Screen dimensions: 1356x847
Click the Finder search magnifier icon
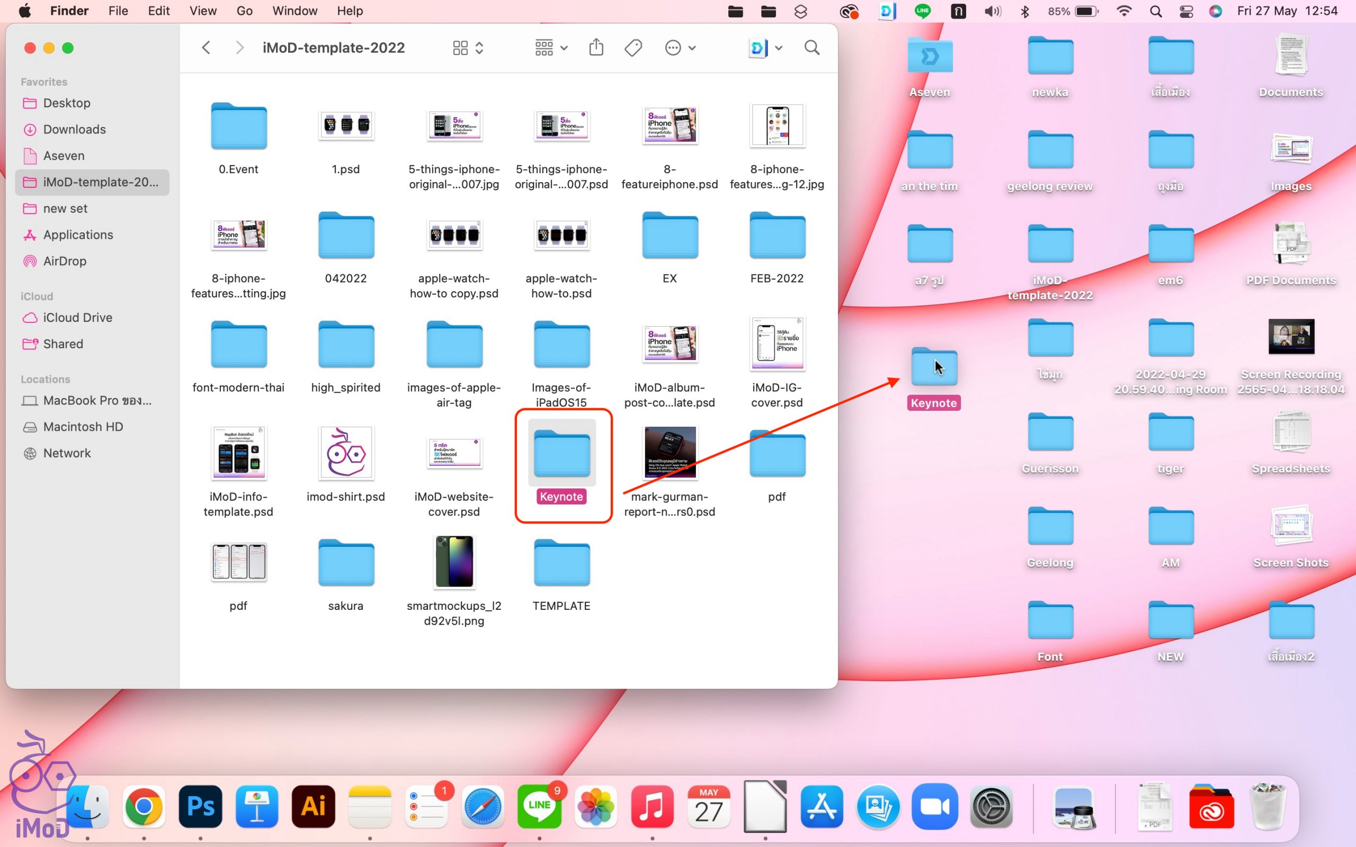[x=812, y=48]
